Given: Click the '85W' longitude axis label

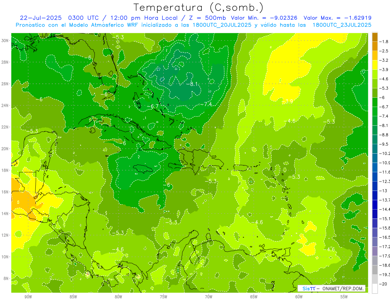Looking at the screenshot, I should point(73,297).
